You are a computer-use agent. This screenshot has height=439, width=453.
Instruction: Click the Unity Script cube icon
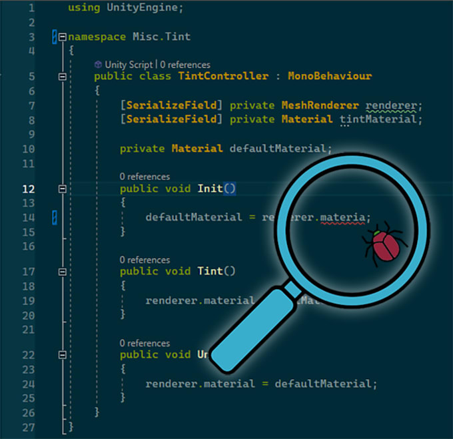click(x=98, y=65)
